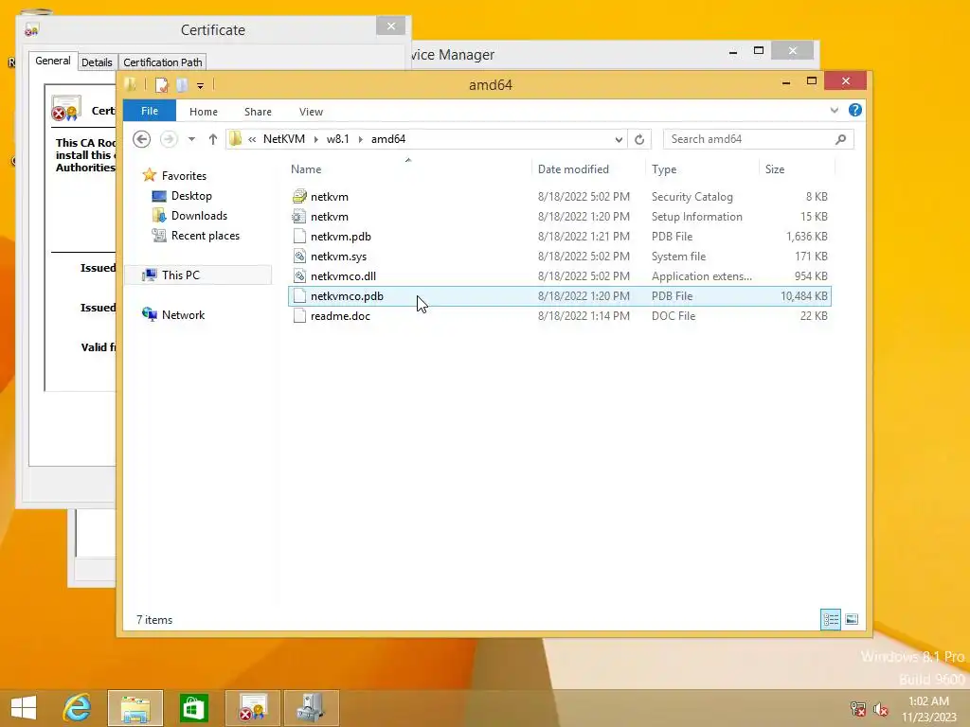Go up one folder level
This screenshot has width=970, height=727.
(213, 139)
